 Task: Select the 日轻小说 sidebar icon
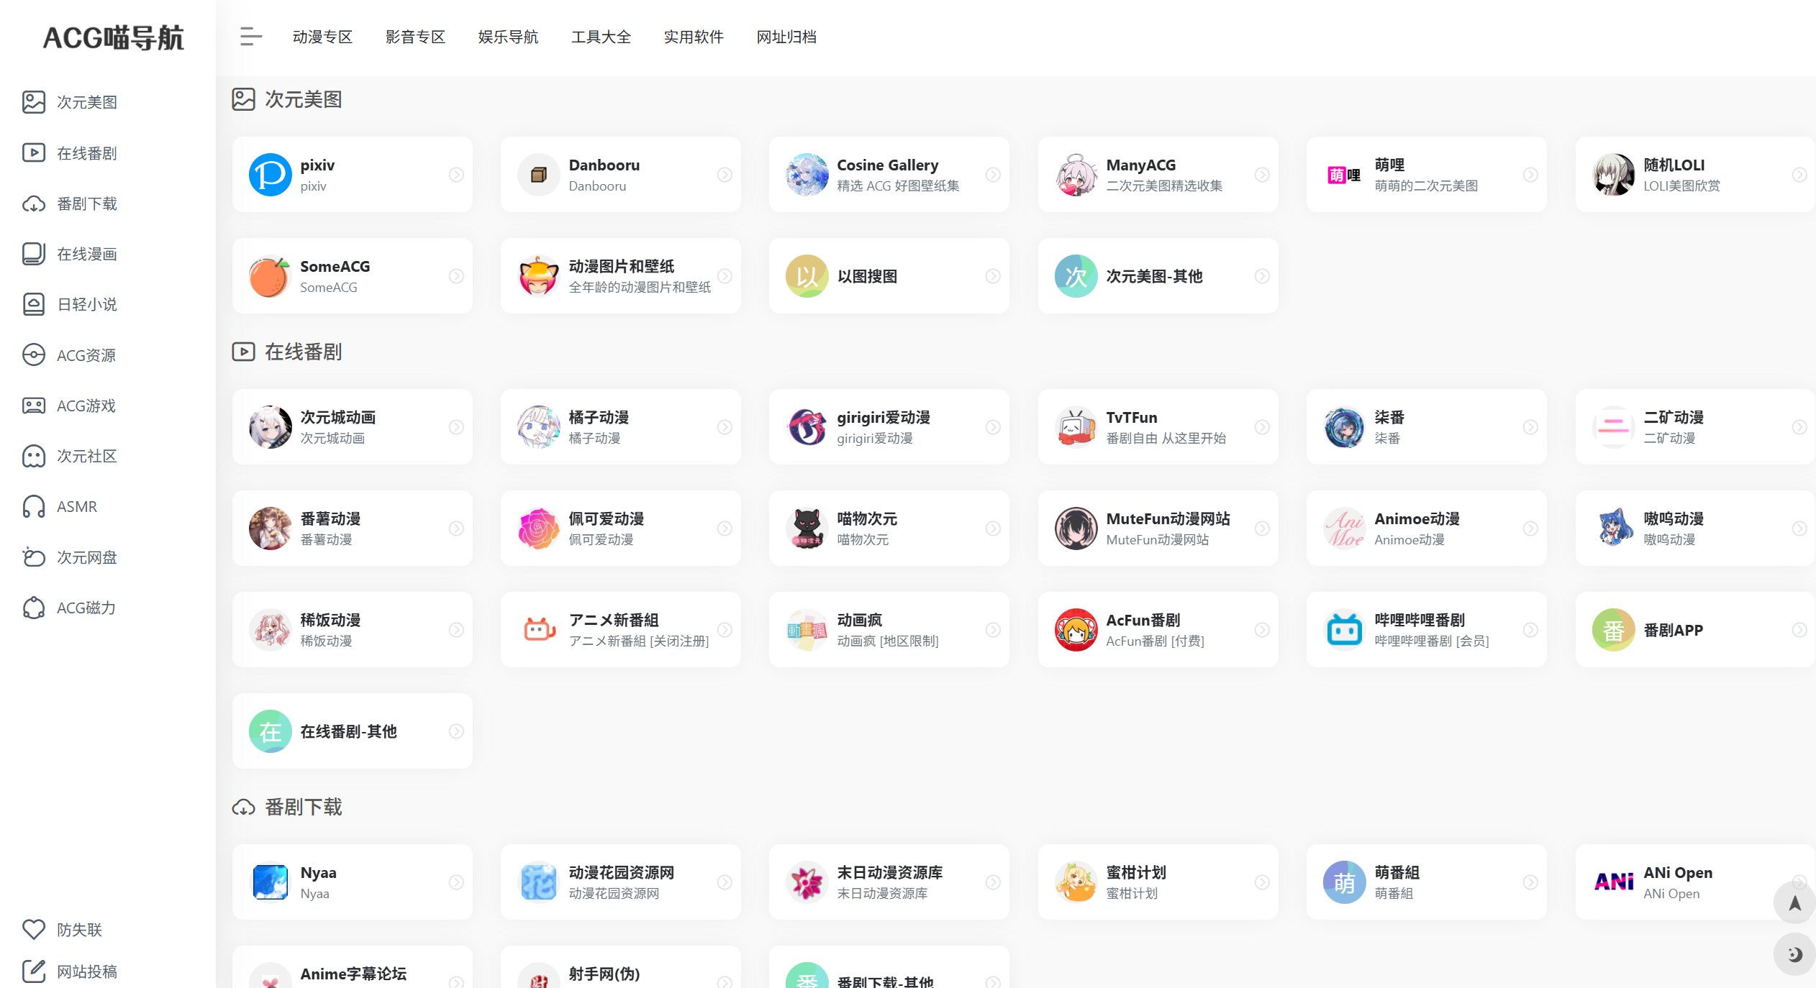[x=33, y=304]
